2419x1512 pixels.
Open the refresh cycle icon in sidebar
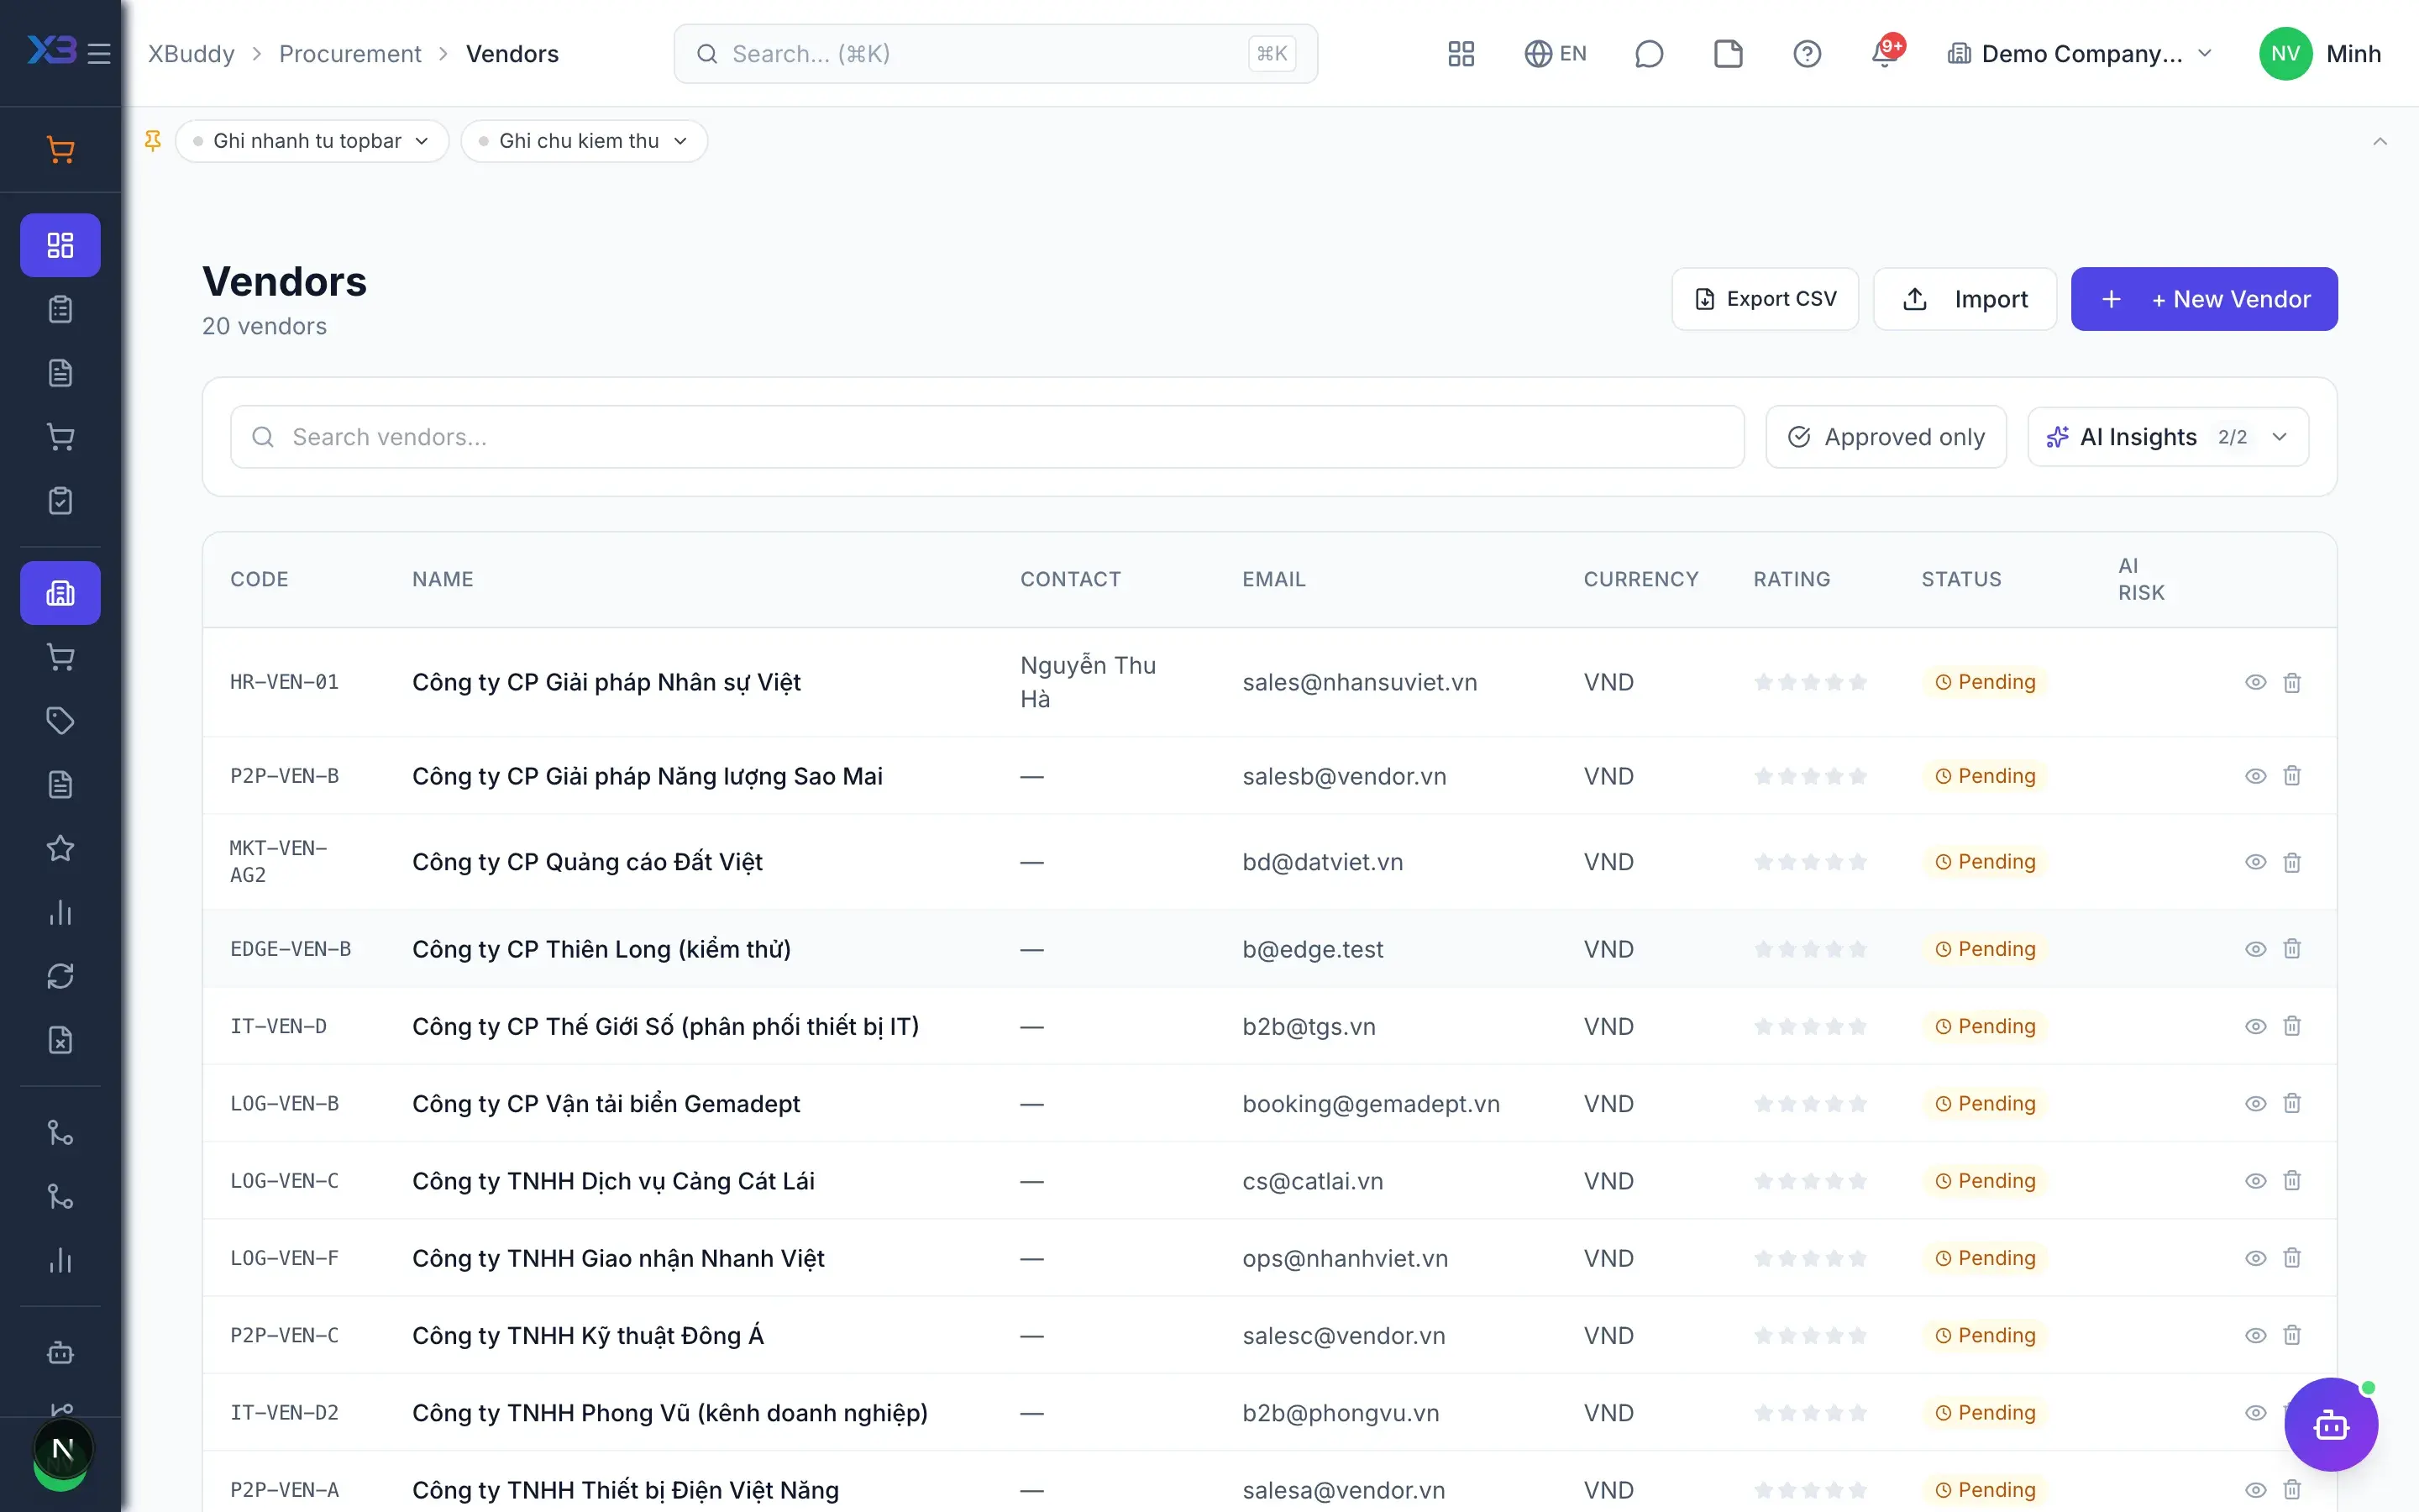pyautogui.click(x=60, y=976)
